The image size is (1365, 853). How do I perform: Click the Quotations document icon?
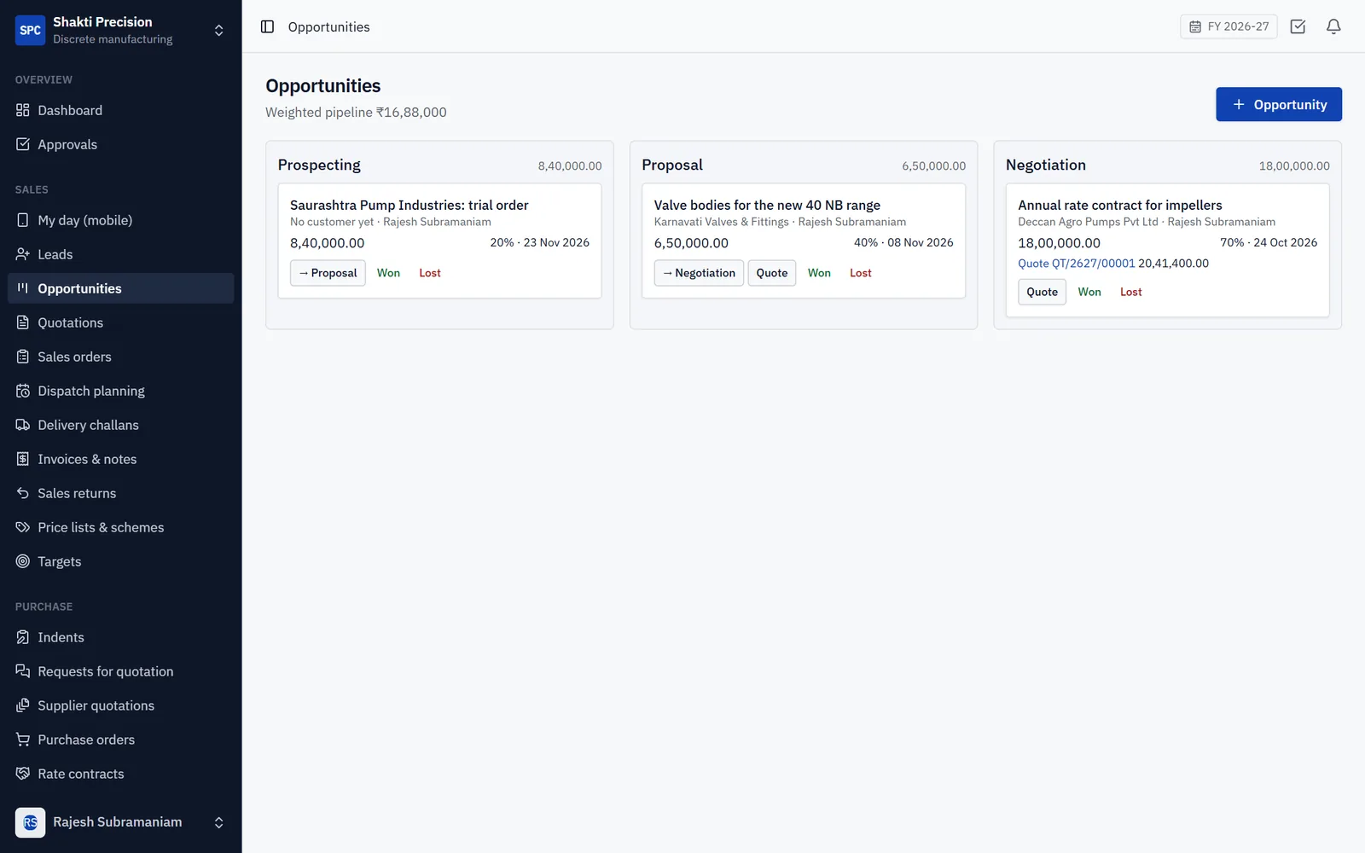point(23,322)
